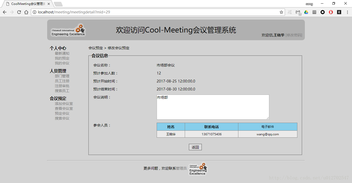Open 部门管理 under 人员管理
The width and height of the screenshot is (352, 183).
click(62, 76)
